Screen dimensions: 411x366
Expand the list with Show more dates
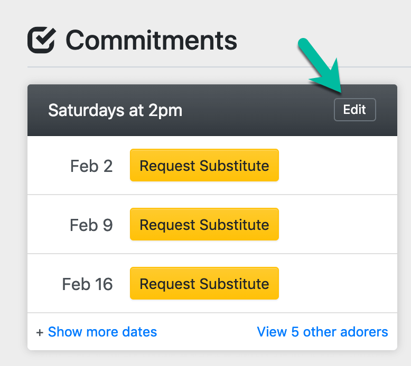pos(102,332)
